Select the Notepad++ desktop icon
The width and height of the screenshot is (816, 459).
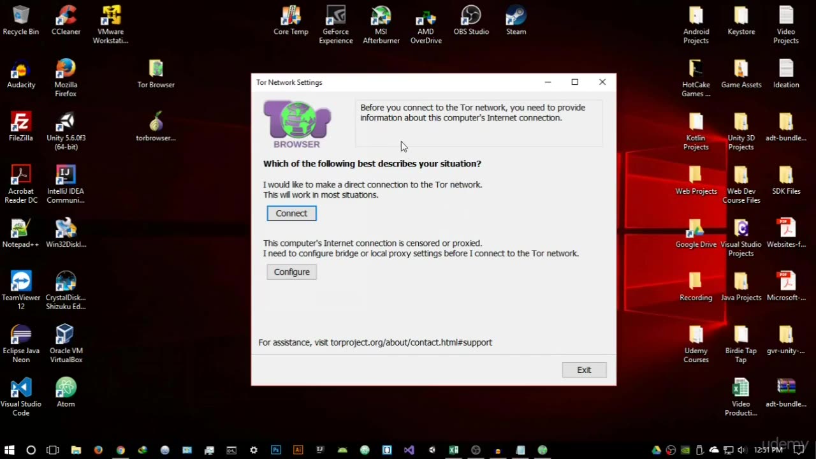pyautogui.click(x=21, y=233)
